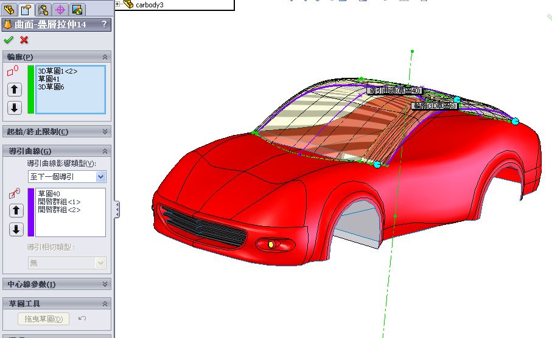Select 3D草圖1<2> in profile list

click(x=57, y=71)
